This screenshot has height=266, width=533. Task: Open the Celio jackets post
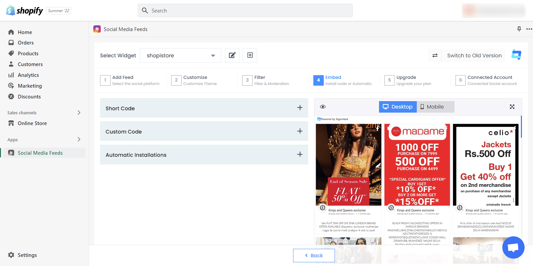coord(486,165)
